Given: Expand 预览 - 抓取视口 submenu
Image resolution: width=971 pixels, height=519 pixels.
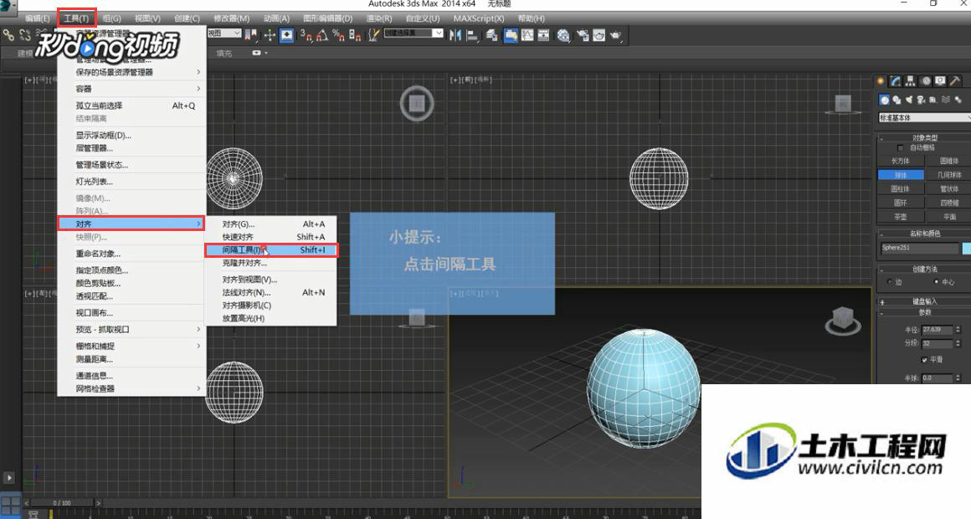Looking at the screenshot, I should pos(131,330).
